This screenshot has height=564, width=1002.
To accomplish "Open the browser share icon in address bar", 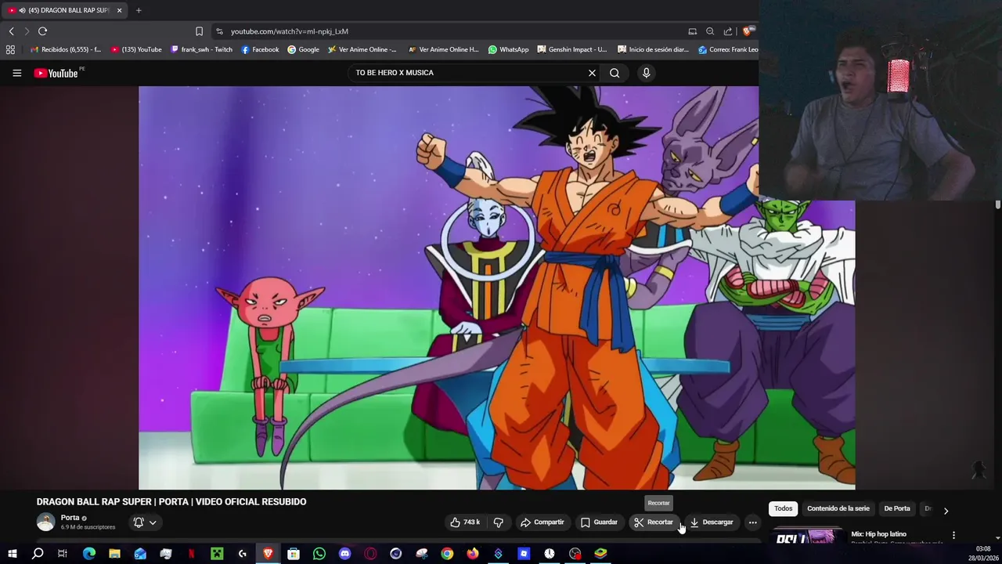I will [728, 31].
